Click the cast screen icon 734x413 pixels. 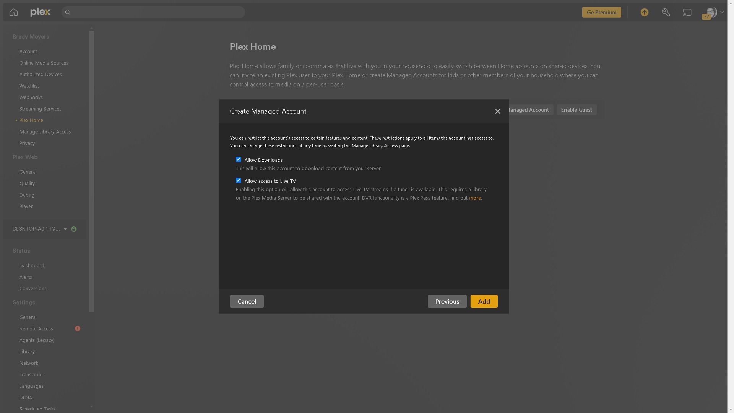pos(687,12)
